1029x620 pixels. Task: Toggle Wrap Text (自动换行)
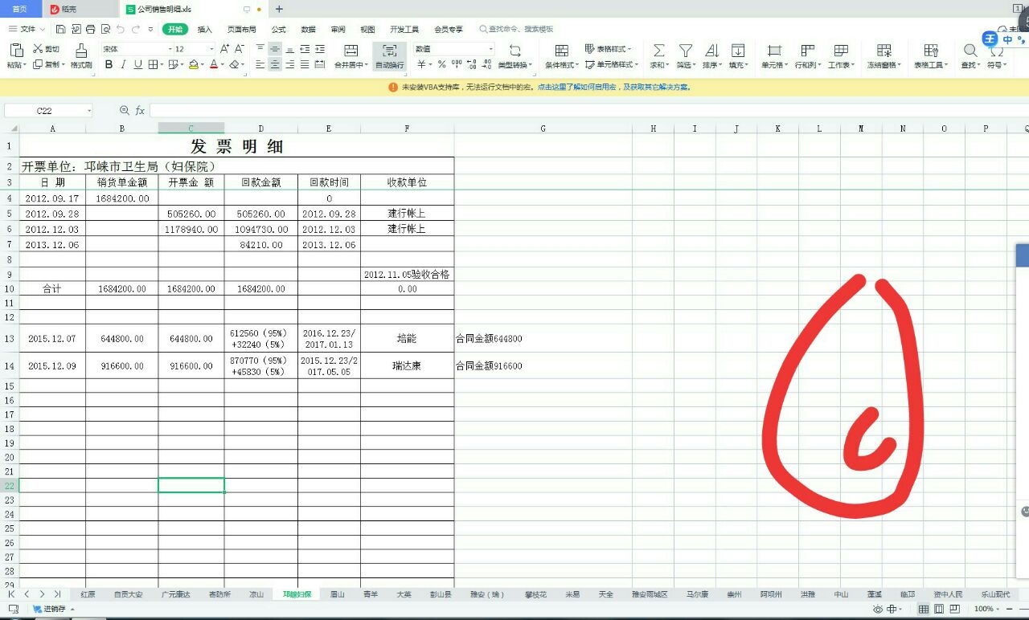(x=389, y=51)
